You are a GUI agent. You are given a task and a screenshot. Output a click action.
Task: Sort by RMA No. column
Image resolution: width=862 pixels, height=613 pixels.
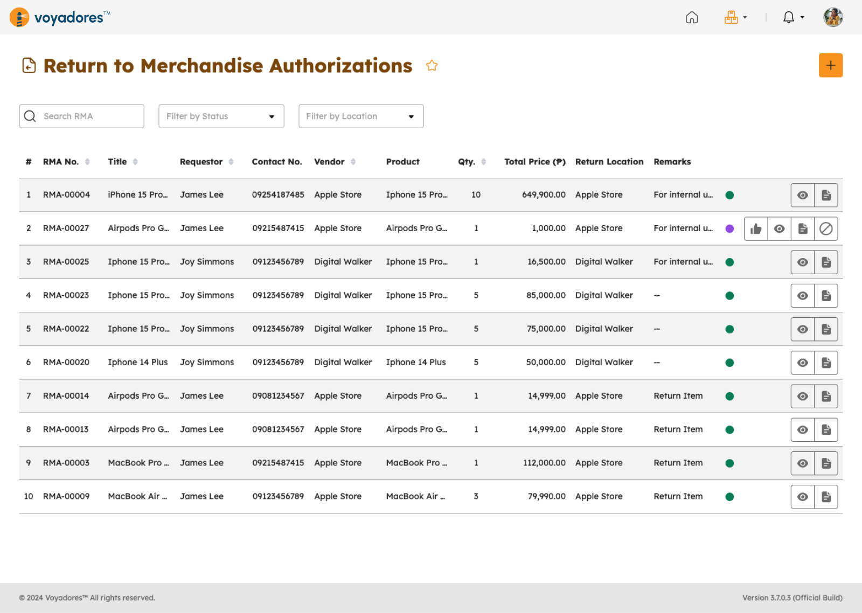click(87, 162)
